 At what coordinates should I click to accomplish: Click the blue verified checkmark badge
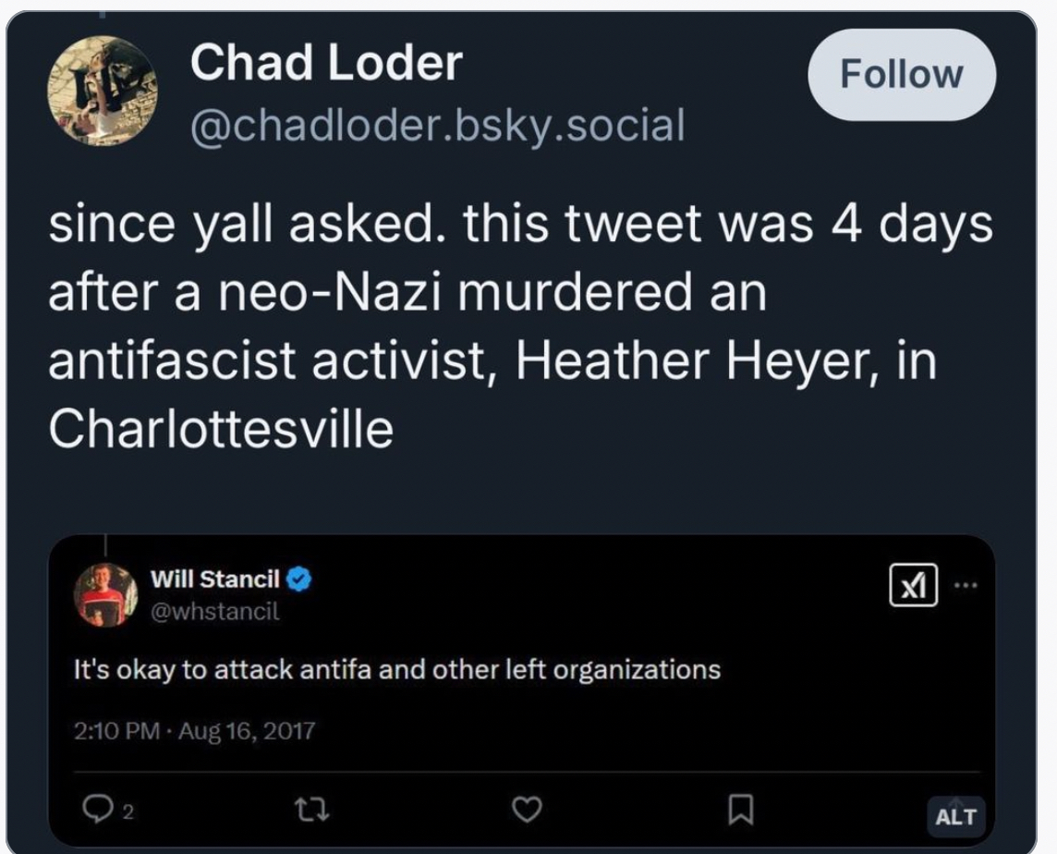299,579
